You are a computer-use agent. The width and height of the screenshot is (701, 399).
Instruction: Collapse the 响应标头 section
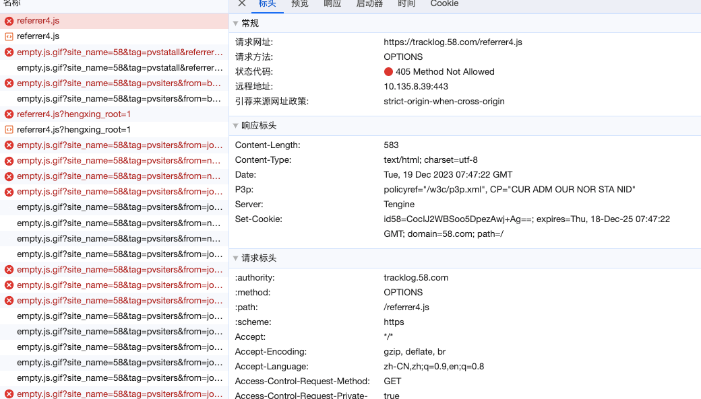pyautogui.click(x=236, y=126)
